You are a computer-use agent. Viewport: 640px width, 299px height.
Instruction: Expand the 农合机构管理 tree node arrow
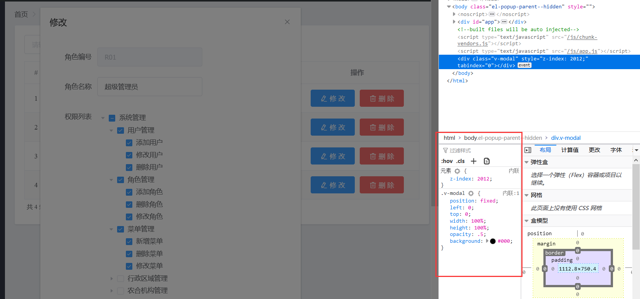tap(111, 291)
